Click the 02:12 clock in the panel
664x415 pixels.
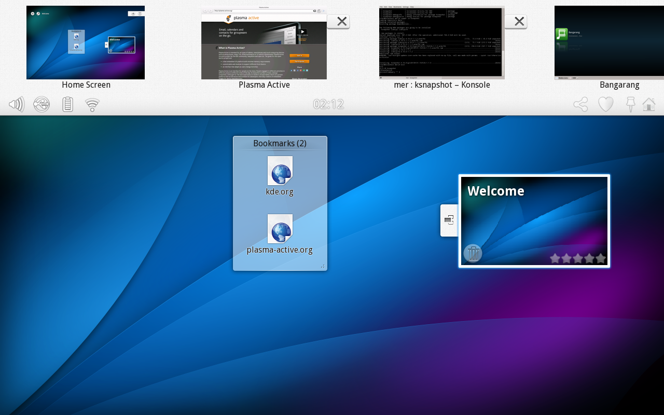click(x=328, y=105)
